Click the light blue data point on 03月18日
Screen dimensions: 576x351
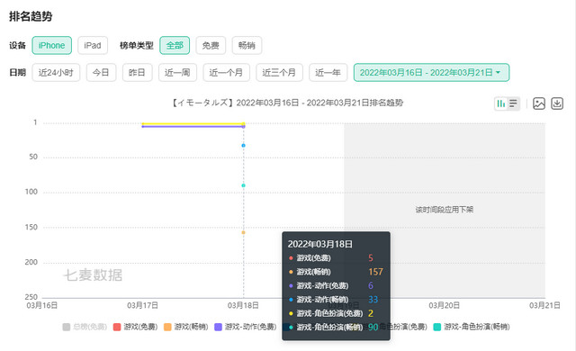click(x=243, y=146)
